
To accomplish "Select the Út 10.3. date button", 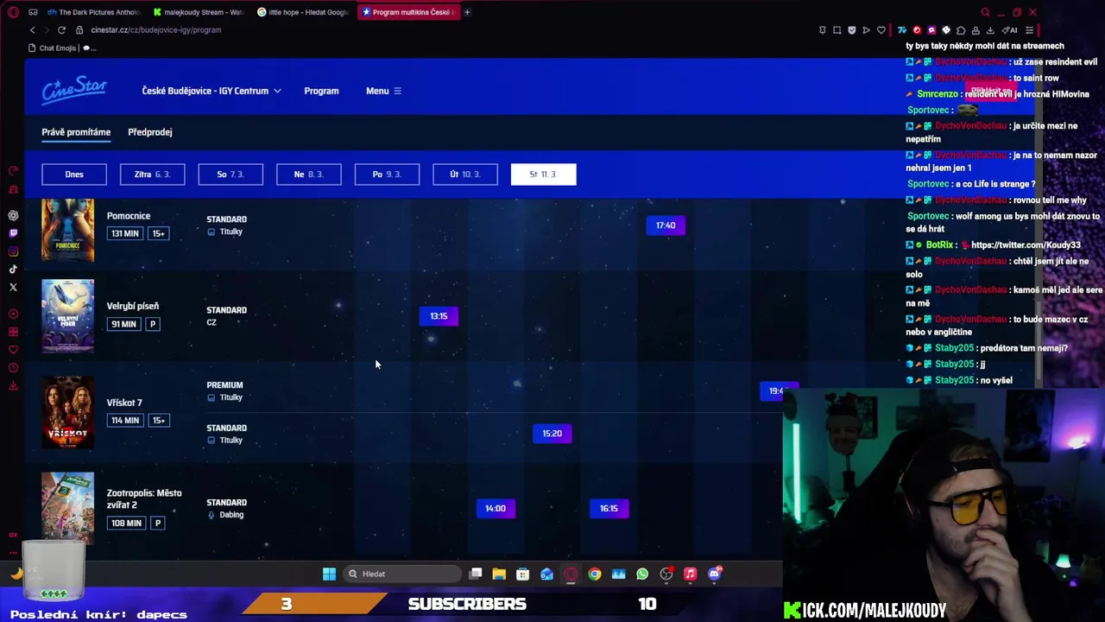I will (465, 175).
